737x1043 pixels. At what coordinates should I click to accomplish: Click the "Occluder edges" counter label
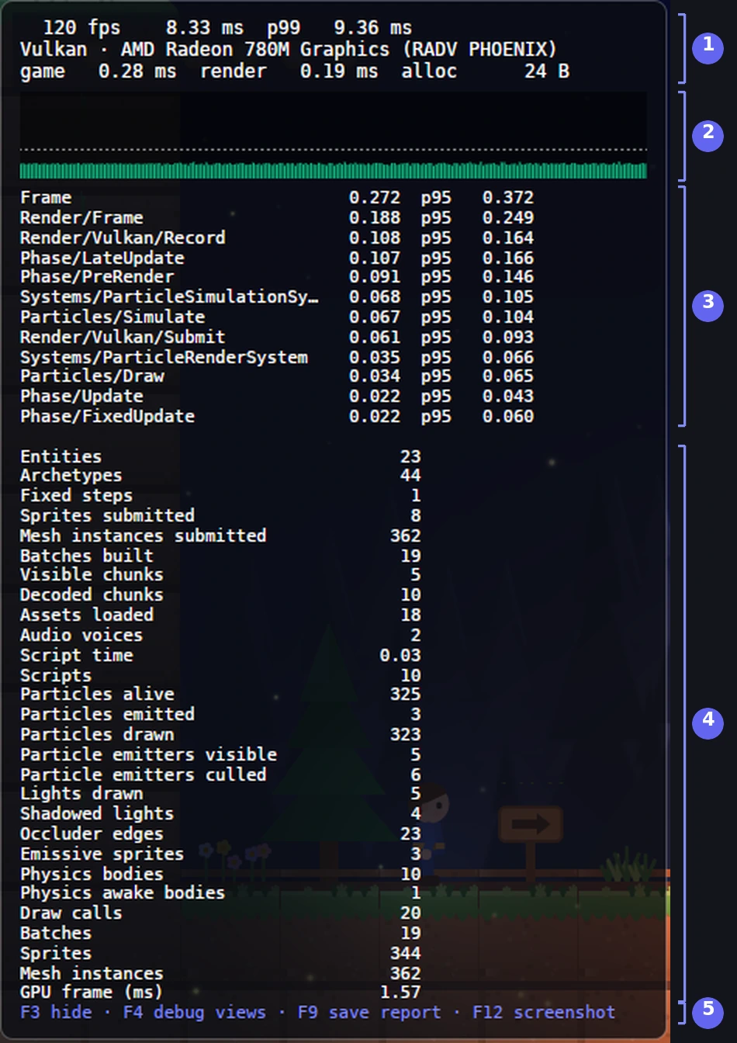[x=92, y=834]
